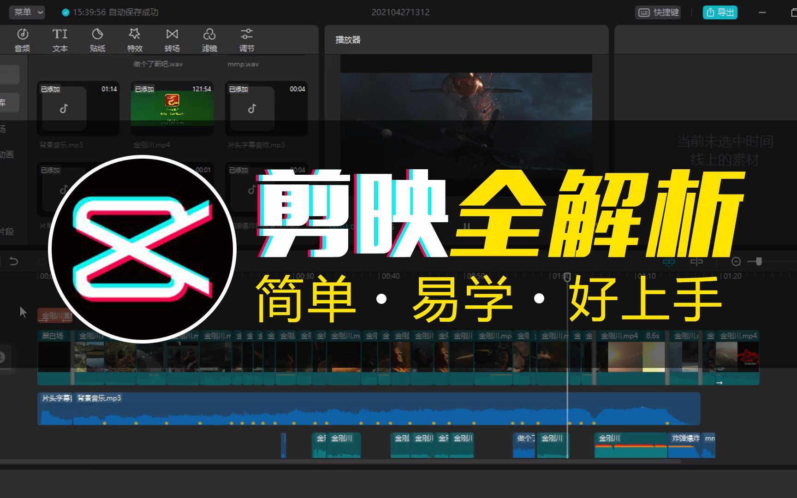The image size is (797, 498).
Task: Click the 导出 export button
Action: [x=720, y=12]
